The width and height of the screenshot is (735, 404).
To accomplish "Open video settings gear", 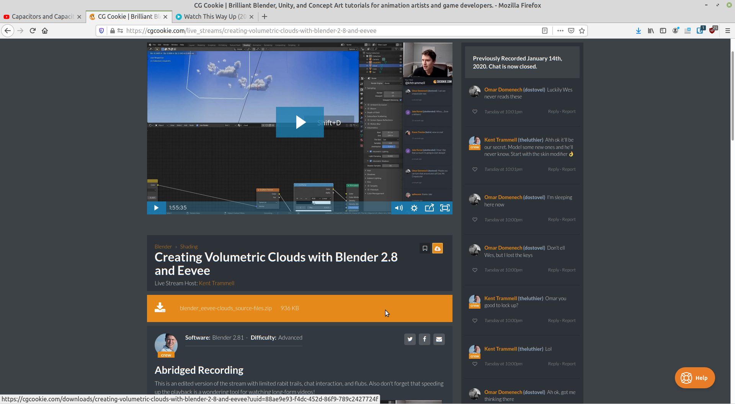I will click(x=414, y=208).
